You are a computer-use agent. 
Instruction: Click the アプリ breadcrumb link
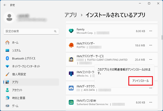71,15
